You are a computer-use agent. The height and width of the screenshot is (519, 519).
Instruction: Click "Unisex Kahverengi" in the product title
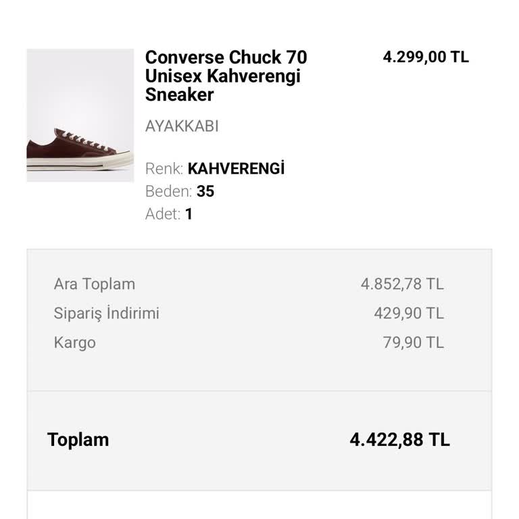[x=222, y=76]
